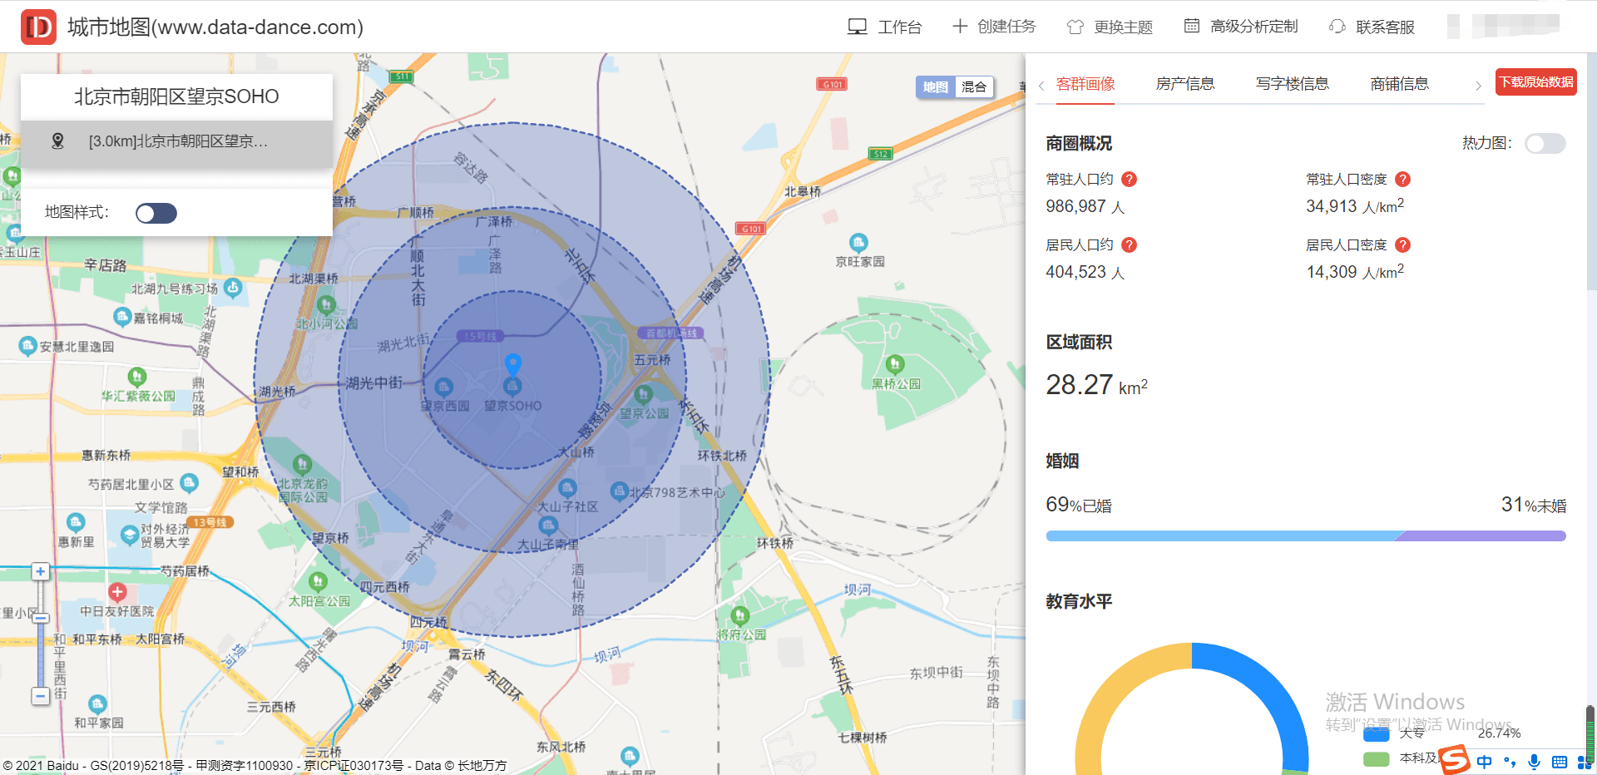1597x775 pixels.
Task: Click the 北京市朝阳区望京SOHO title text
Action: 176,96
